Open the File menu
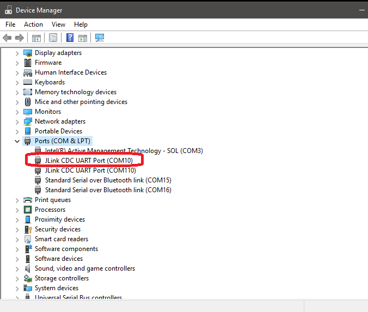 (10, 25)
